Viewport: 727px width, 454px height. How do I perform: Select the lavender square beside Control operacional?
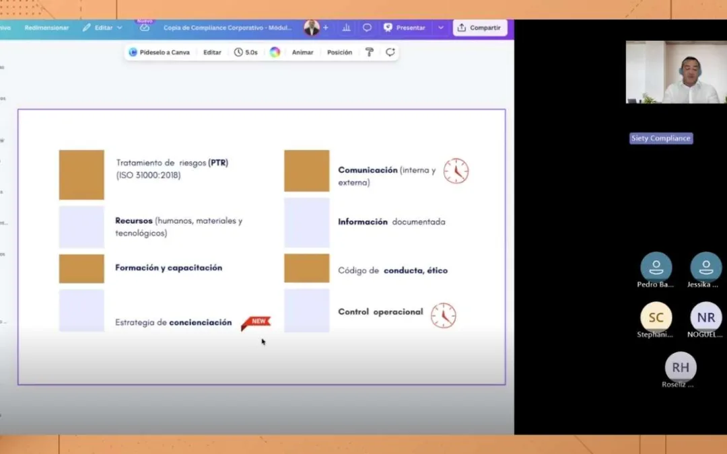307,310
